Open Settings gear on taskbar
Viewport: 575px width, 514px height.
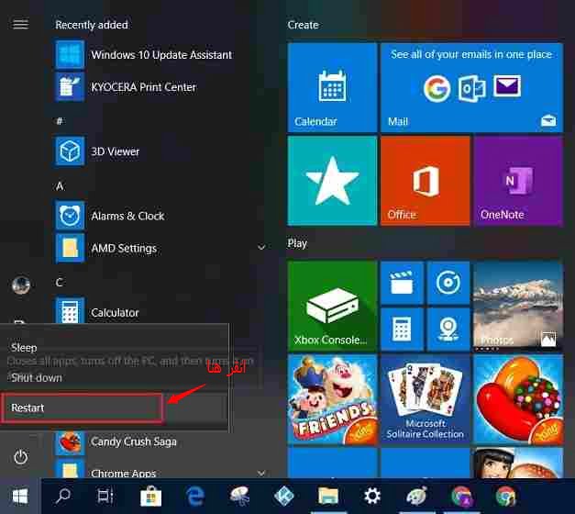(x=372, y=497)
